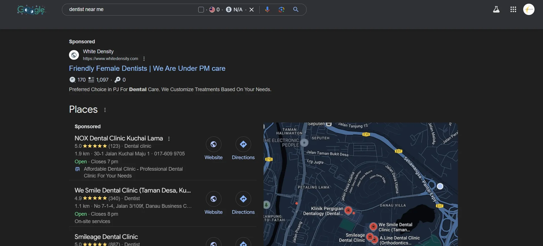543x246 pixels.
Task: Click the key icon showing 0 keywords
Action: 118,80
